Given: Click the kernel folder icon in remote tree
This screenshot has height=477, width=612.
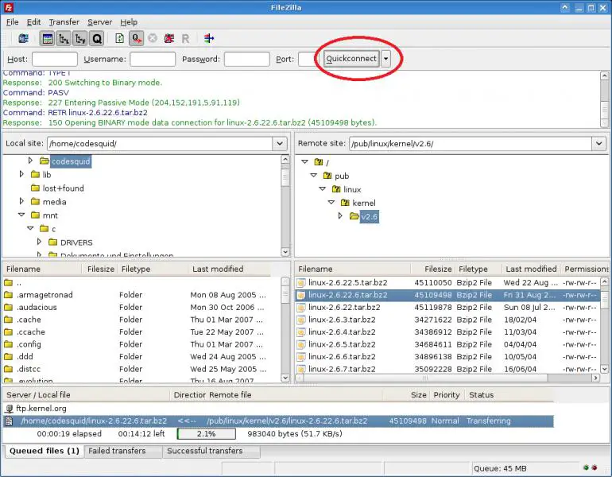Looking at the screenshot, I should point(345,203).
